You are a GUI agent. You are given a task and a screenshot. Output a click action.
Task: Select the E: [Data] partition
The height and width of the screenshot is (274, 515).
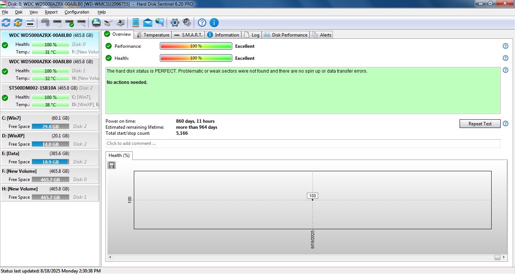[50, 157]
